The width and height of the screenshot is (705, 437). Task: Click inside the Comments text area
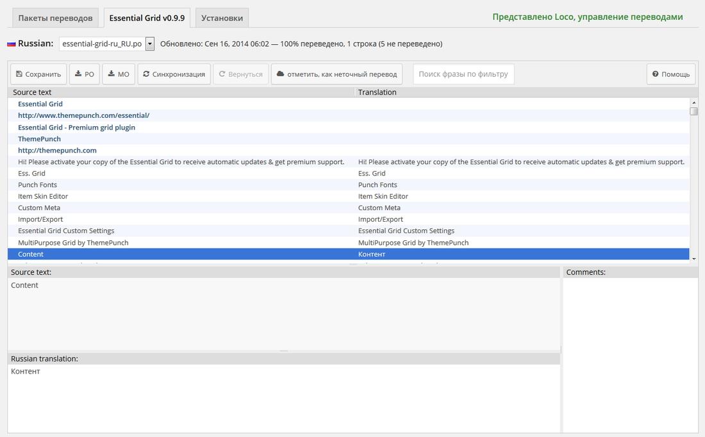pos(630,352)
